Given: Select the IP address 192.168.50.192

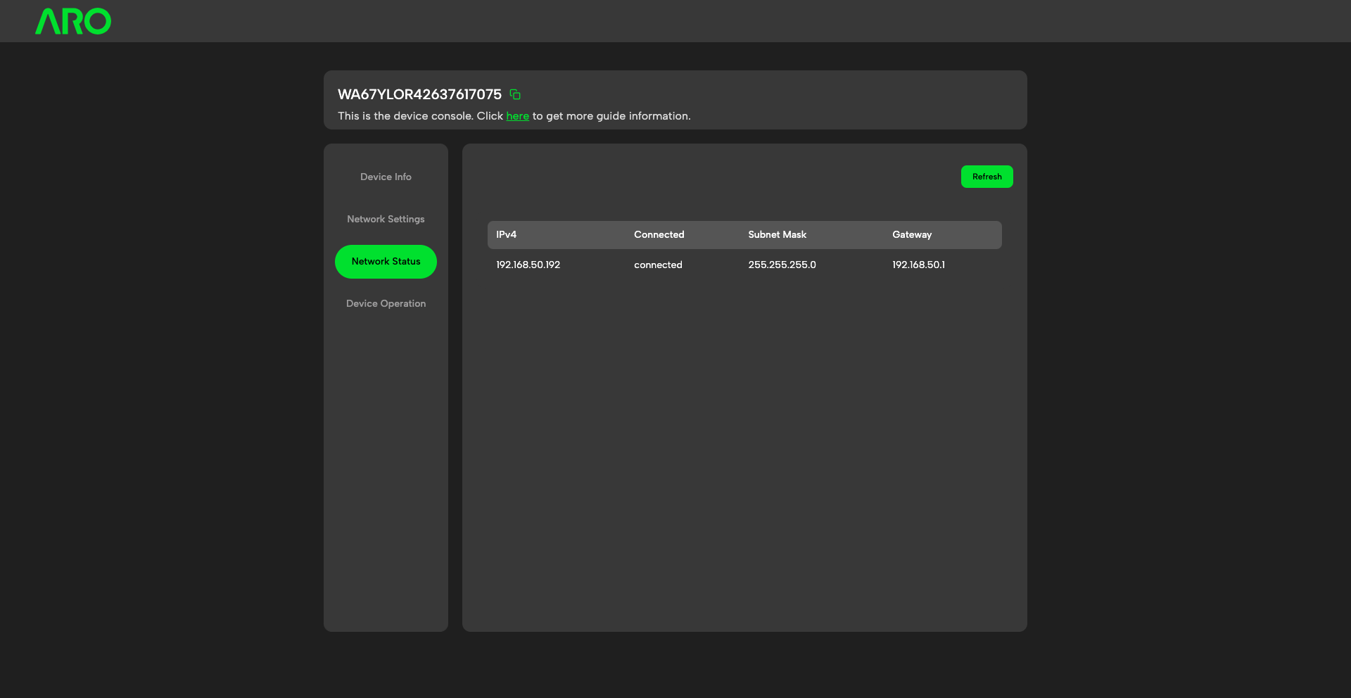Looking at the screenshot, I should tap(528, 265).
